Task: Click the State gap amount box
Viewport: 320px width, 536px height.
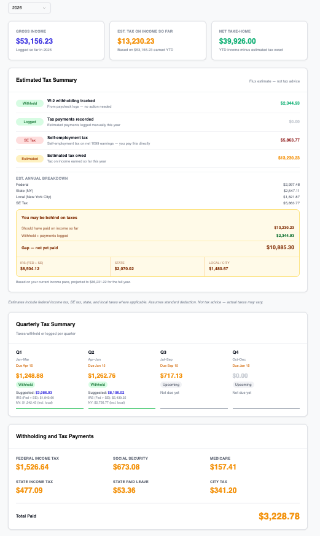Action: pos(158,266)
